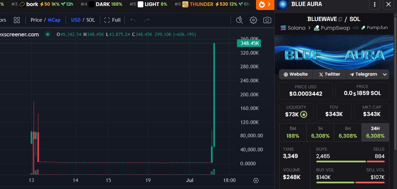397x189 pixels.
Task: Click the orange trending flame button
Action: point(265,4)
